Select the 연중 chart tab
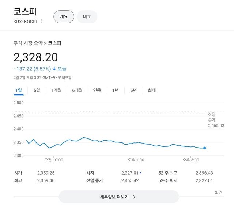 click(97, 90)
